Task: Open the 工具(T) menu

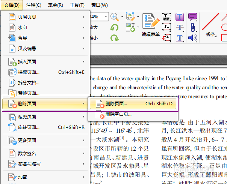Action: (77, 5)
